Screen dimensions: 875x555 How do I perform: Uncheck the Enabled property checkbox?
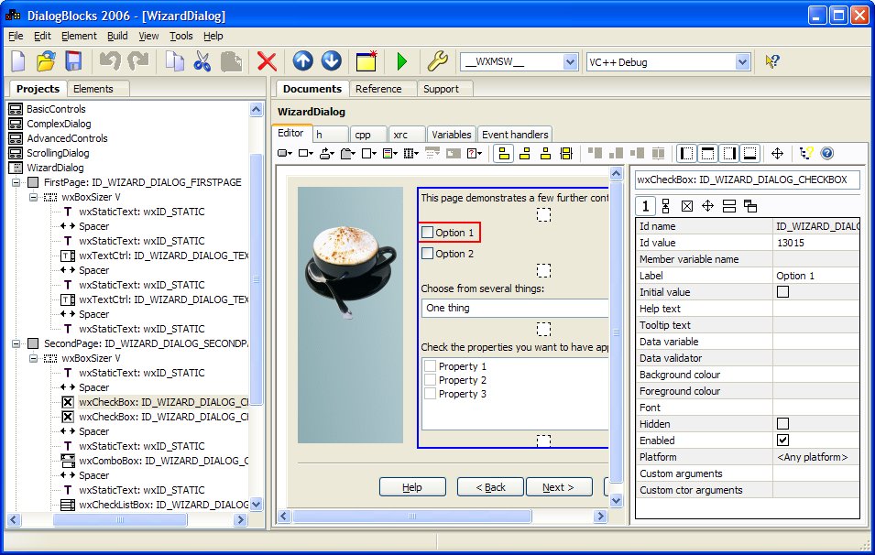pyautogui.click(x=782, y=441)
